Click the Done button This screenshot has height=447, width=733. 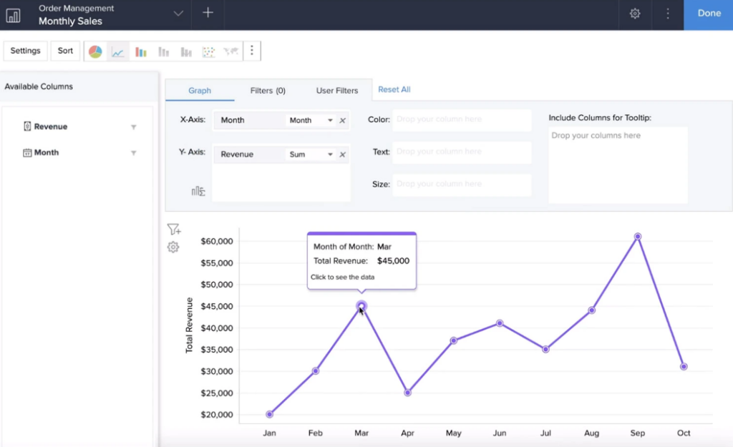coord(708,13)
